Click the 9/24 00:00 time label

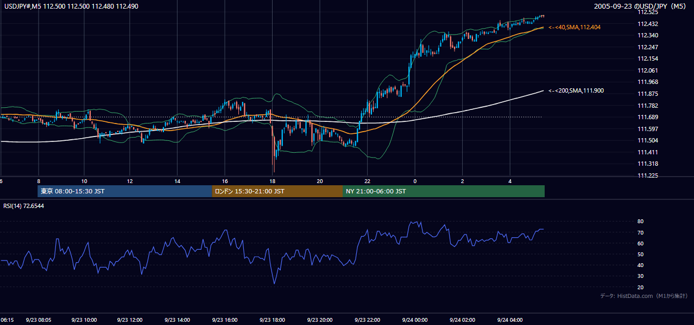coord(415,320)
